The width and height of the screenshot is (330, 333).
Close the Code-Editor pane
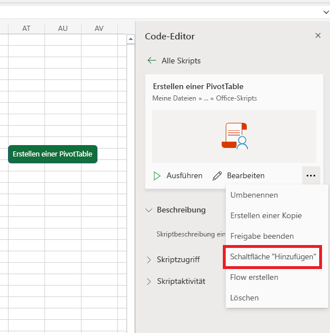click(318, 35)
